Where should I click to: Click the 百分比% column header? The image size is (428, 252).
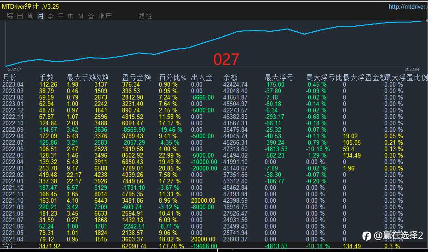point(173,77)
